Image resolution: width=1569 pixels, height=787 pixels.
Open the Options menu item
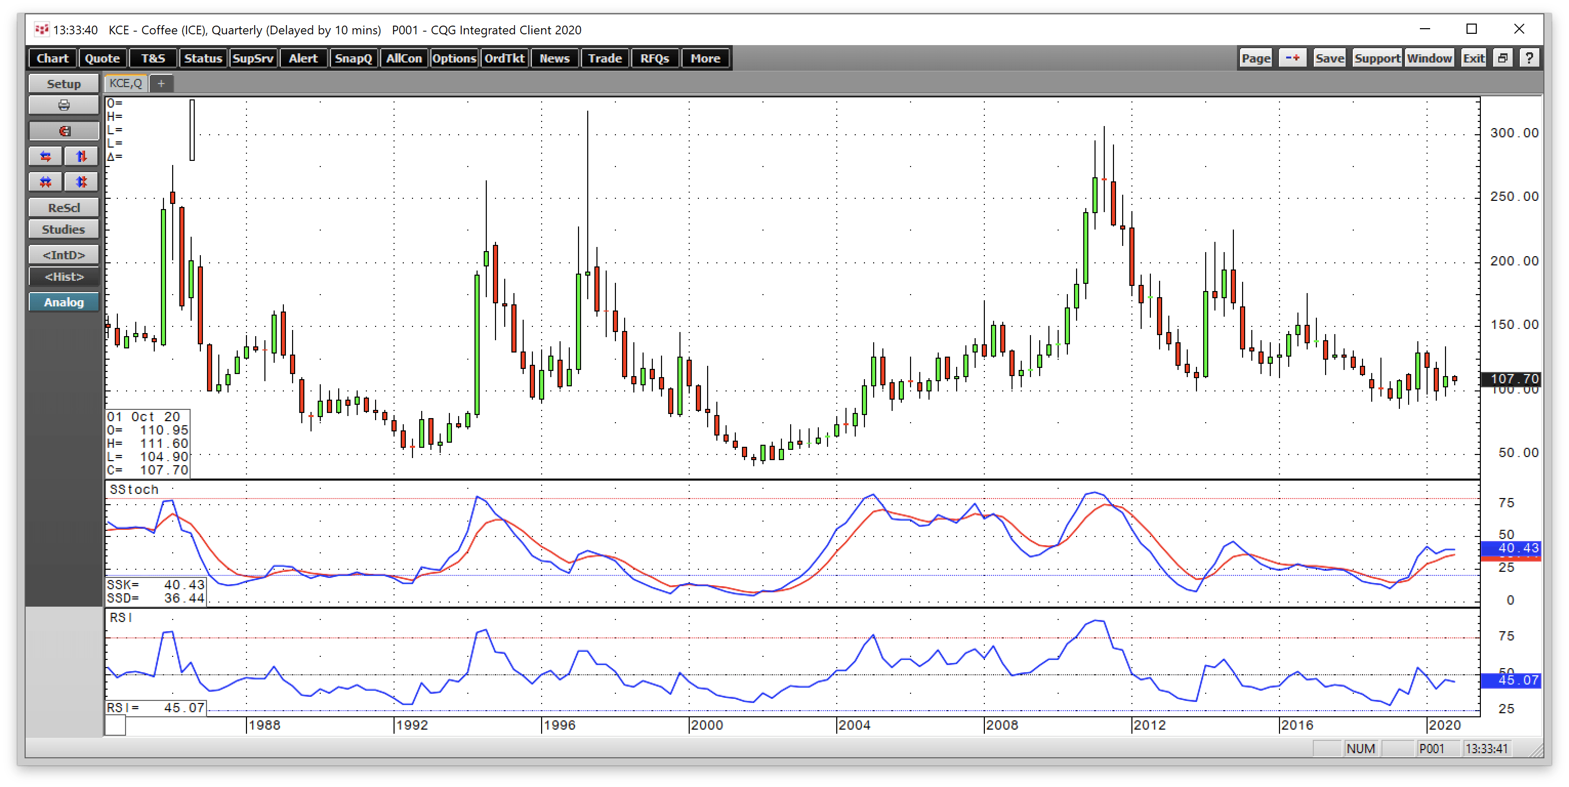[x=454, y=58]
